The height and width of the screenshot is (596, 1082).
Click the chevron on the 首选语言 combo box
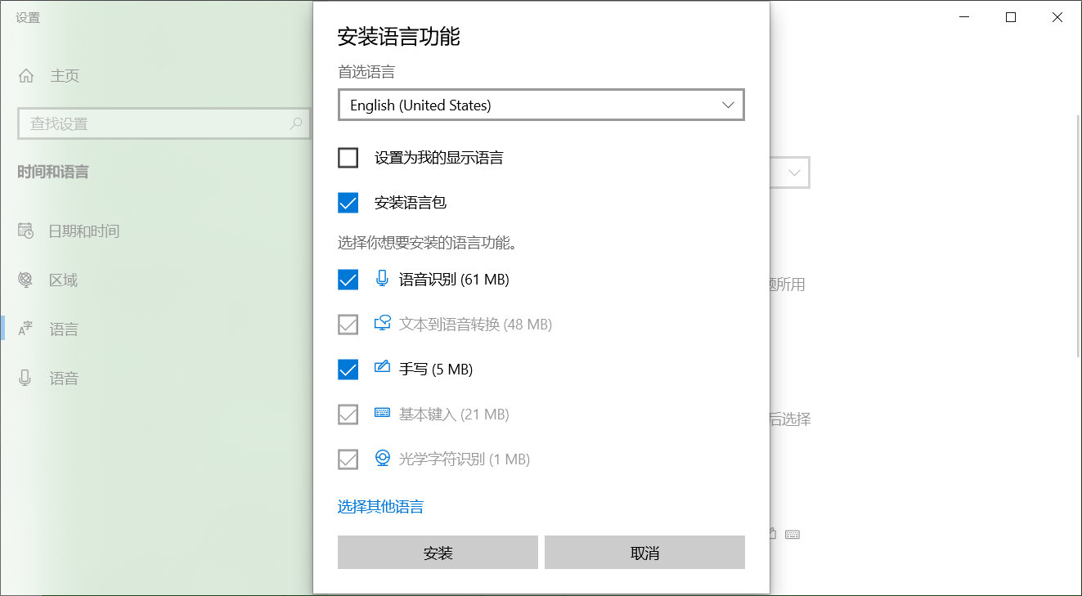click(x=727, y=105)
